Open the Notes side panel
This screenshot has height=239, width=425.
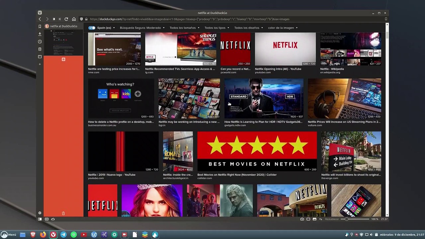click(40, 49)
